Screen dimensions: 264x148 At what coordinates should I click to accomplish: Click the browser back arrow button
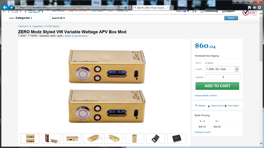(x=5, y=7)
